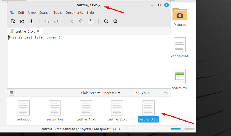Open search with the magnifier icon
Screen dimensions: 231x136
pos(106,21)
